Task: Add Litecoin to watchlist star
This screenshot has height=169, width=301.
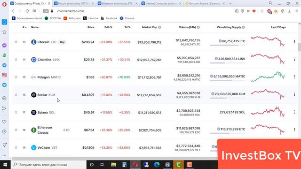Action: (x=16, y=42)
